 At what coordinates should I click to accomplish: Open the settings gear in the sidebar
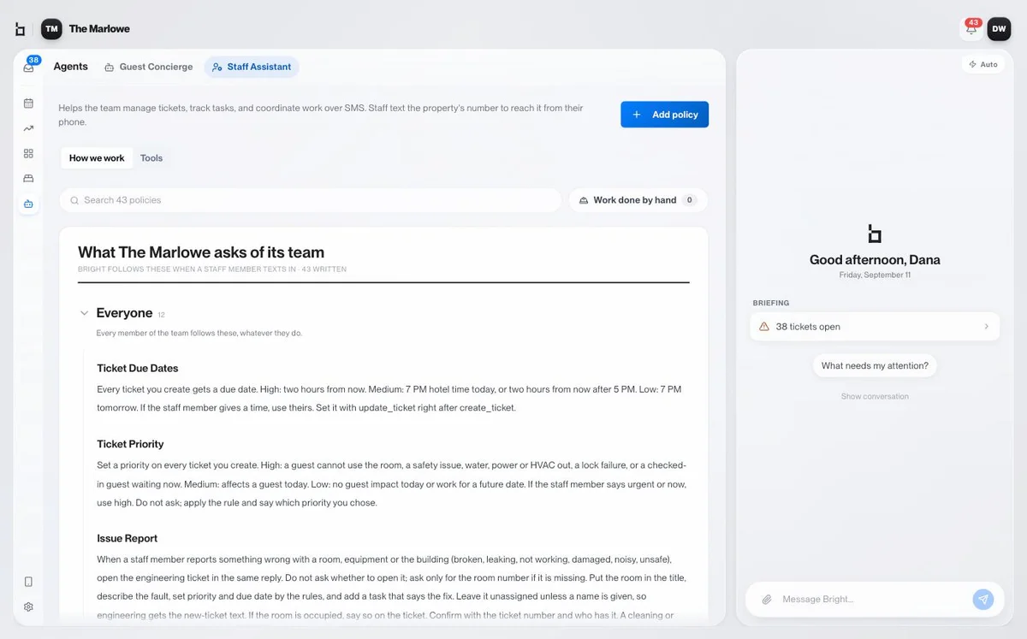(28, 606)
